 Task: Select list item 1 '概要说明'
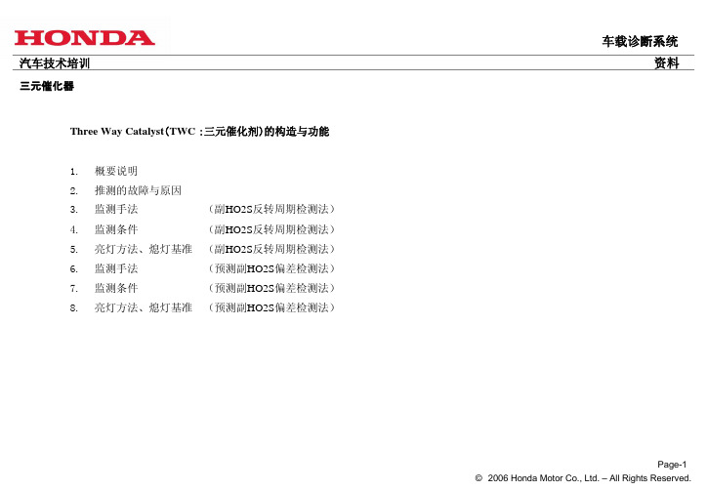[116, 171]
